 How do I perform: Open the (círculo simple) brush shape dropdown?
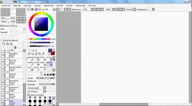pyautogui.click(x=45, y=88)
